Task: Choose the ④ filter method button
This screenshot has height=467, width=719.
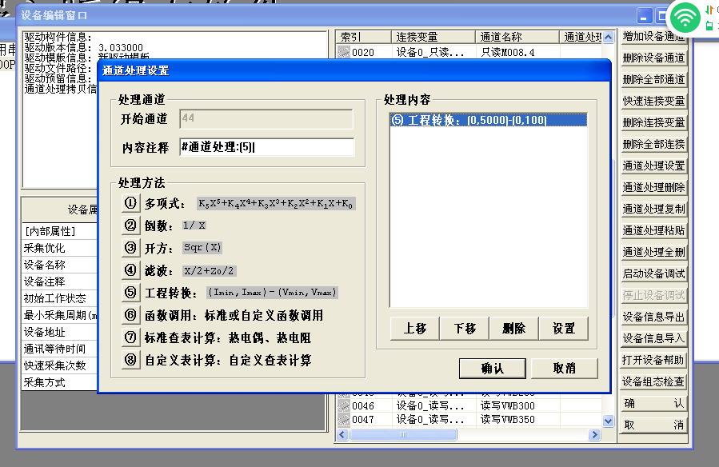Action: point(130,270)
